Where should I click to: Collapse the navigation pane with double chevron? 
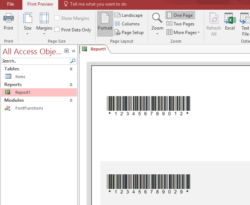(74, 51)
